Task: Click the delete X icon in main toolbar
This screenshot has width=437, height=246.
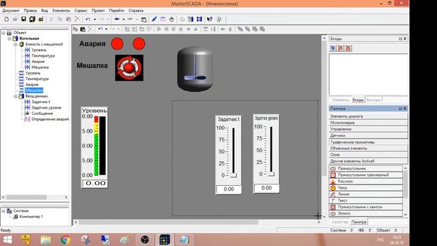Action: click(x=77, y=19)
